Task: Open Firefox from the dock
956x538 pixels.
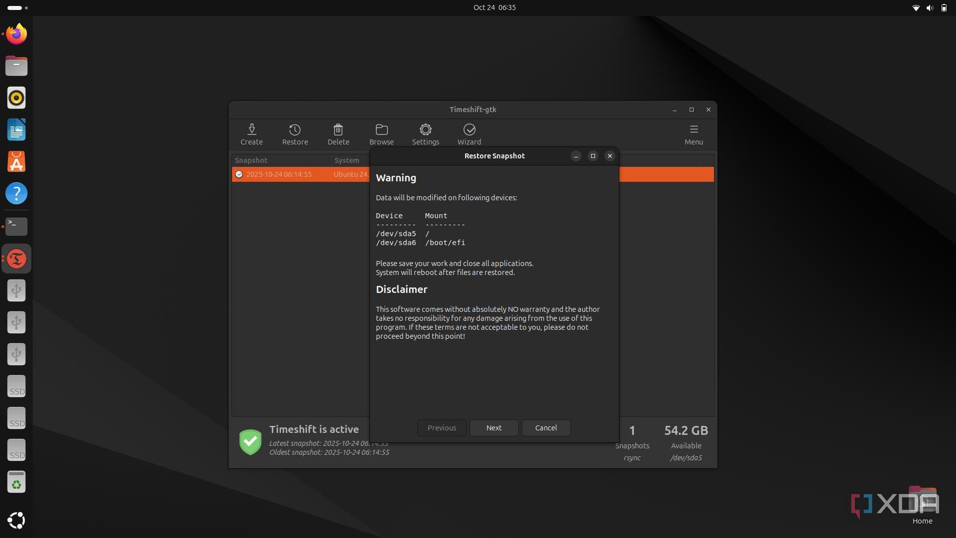Action: (x=16, y=34)
